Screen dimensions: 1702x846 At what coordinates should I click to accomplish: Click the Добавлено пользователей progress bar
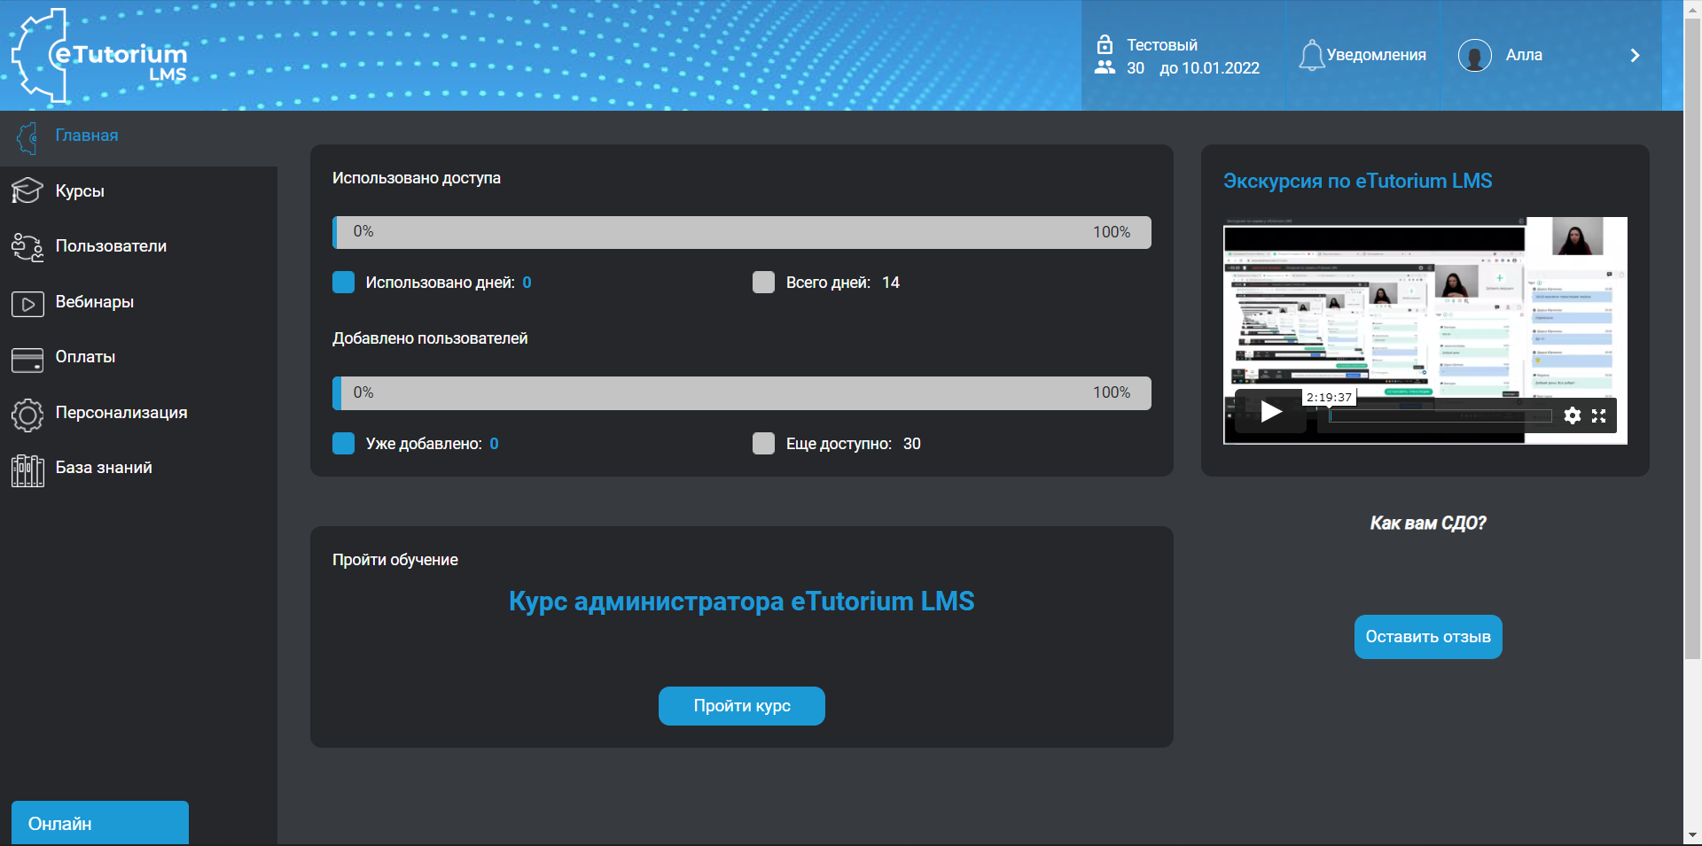742,393
